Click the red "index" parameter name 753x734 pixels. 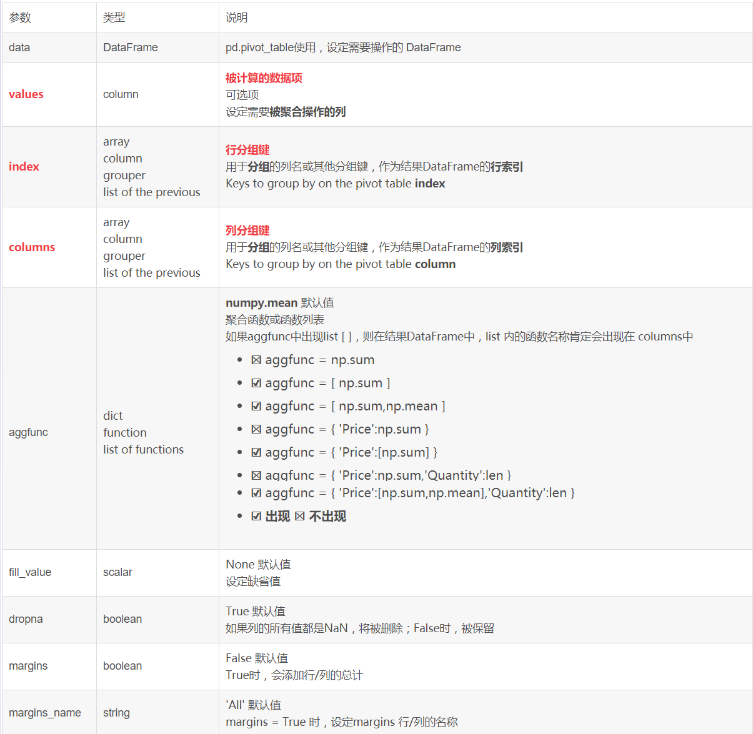[24, 166]
